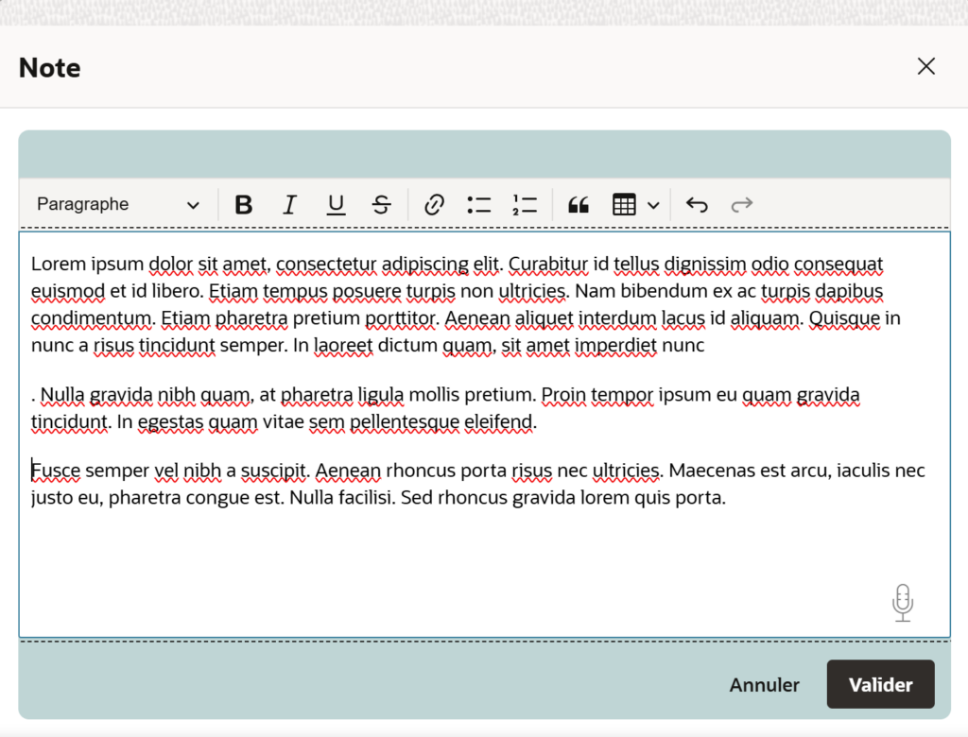This screenshot has height=737, width=968.
Task: Create a numbered list
Action: tap(525, 205)
